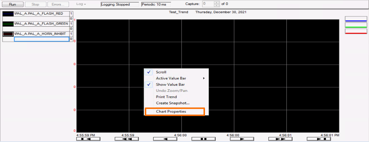Viewport: 369px width, 142px height.
Task: Open Chart Properties from context menu
Action: coord(175,112)
